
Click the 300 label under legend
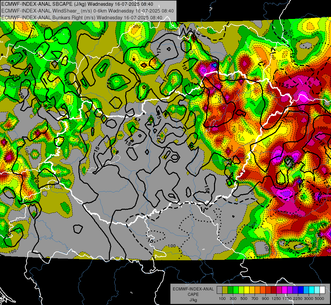pyautogui.click(x=233, y=299)
